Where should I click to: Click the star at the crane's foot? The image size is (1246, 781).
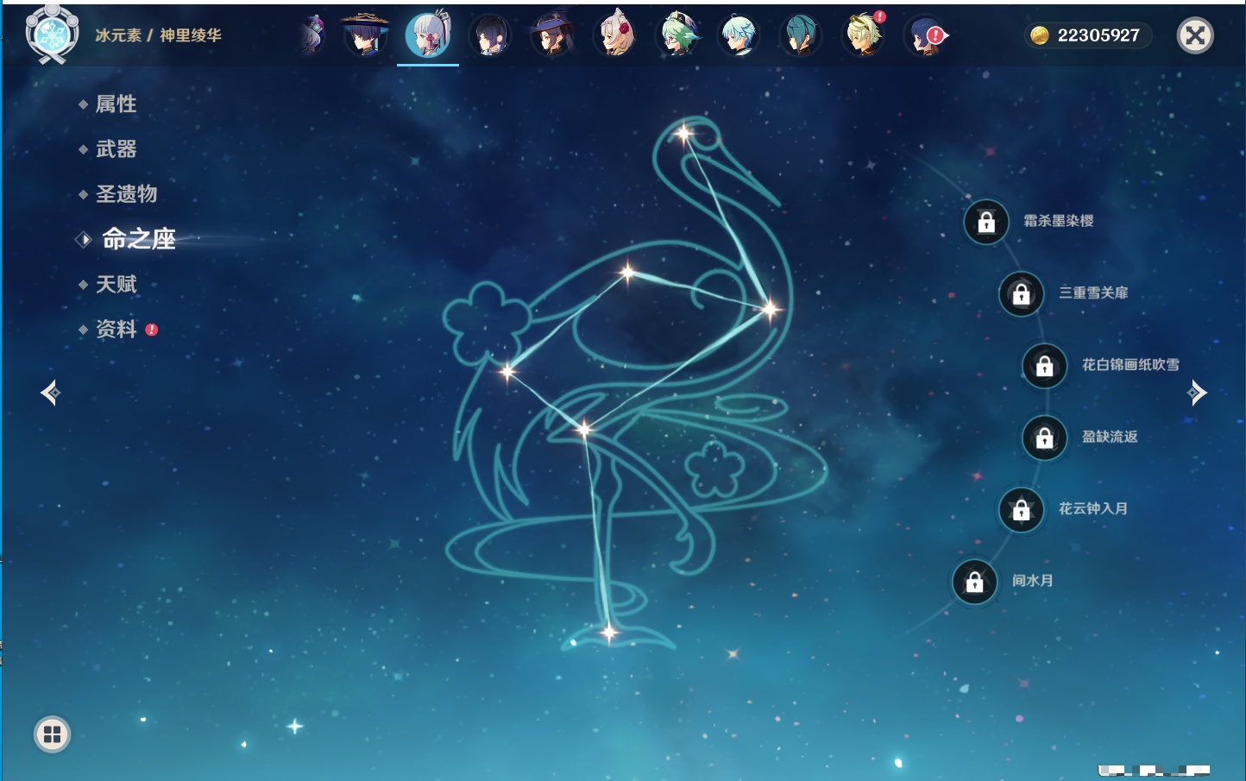pos(609,633)
